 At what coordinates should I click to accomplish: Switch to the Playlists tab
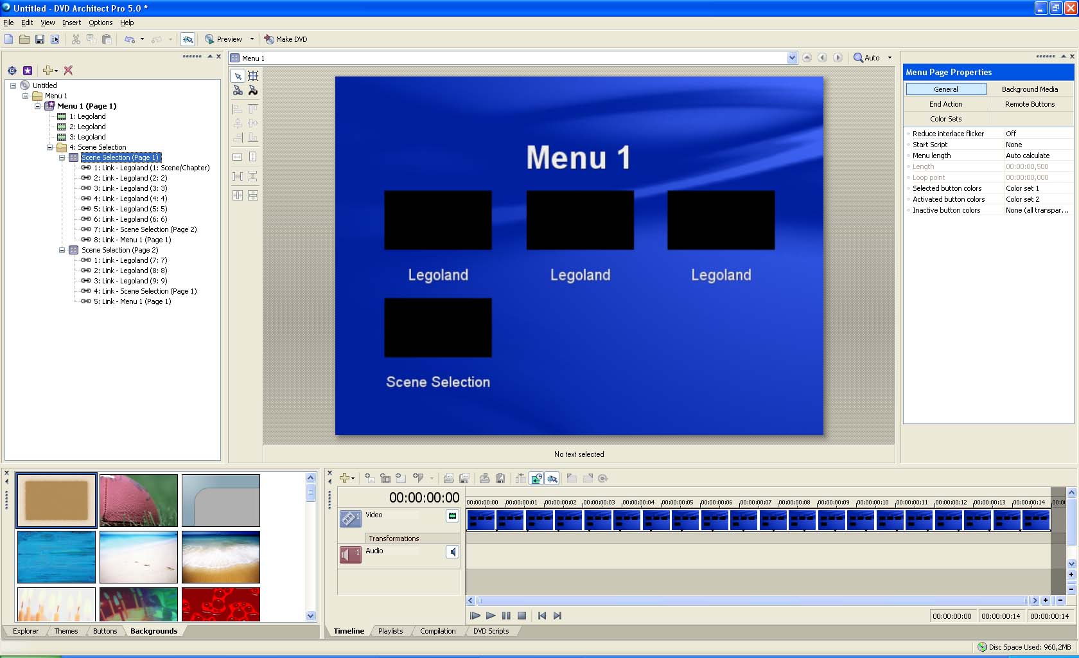390,631
